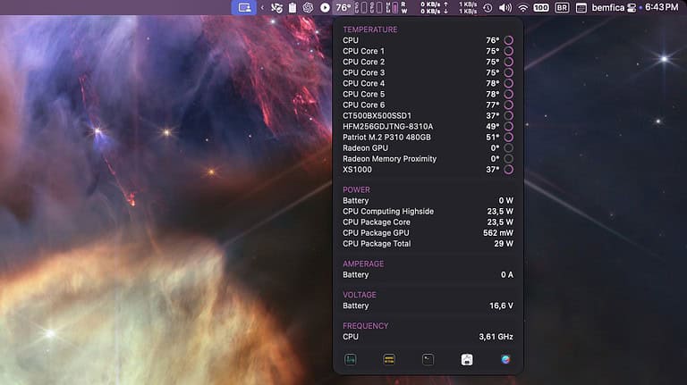Click the Wi-Fi status icon

(x=522, y=7)
